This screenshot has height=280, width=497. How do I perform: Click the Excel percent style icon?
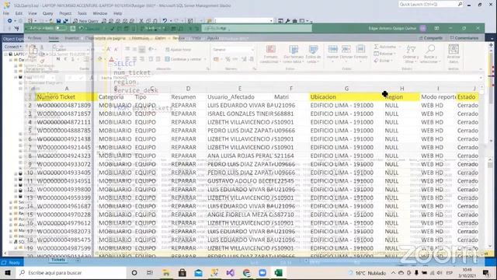(x=228, y=59)
